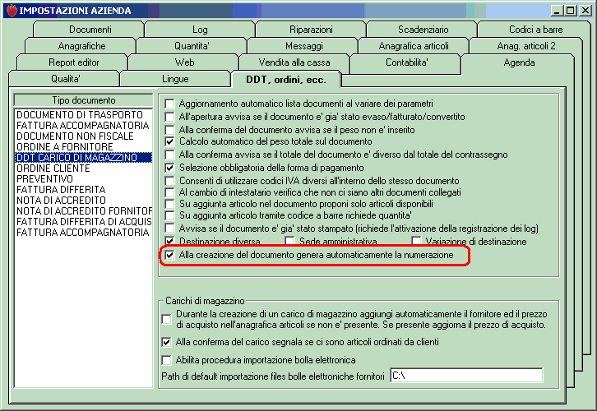Switch to the Log tab

200,30
